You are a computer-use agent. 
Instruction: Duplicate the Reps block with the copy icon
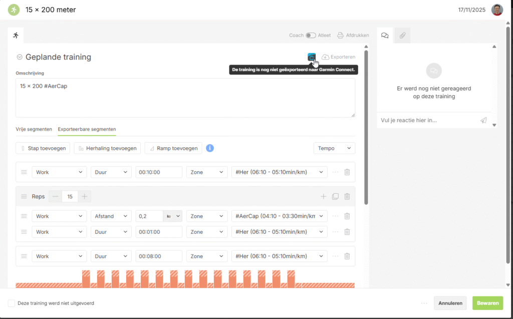click(335, 197)
